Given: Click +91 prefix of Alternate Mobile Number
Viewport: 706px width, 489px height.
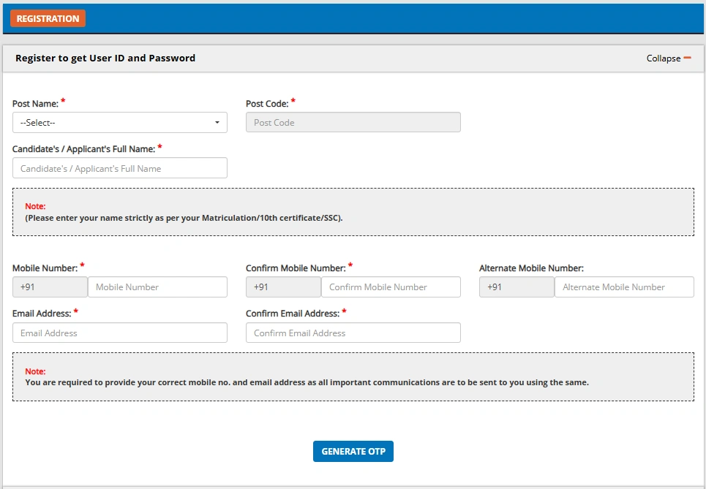Looking at the screenshot, I should (517, 287).
